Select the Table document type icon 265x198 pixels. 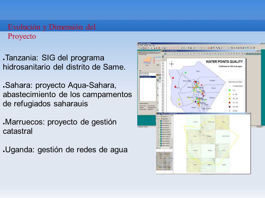[157, 61]
